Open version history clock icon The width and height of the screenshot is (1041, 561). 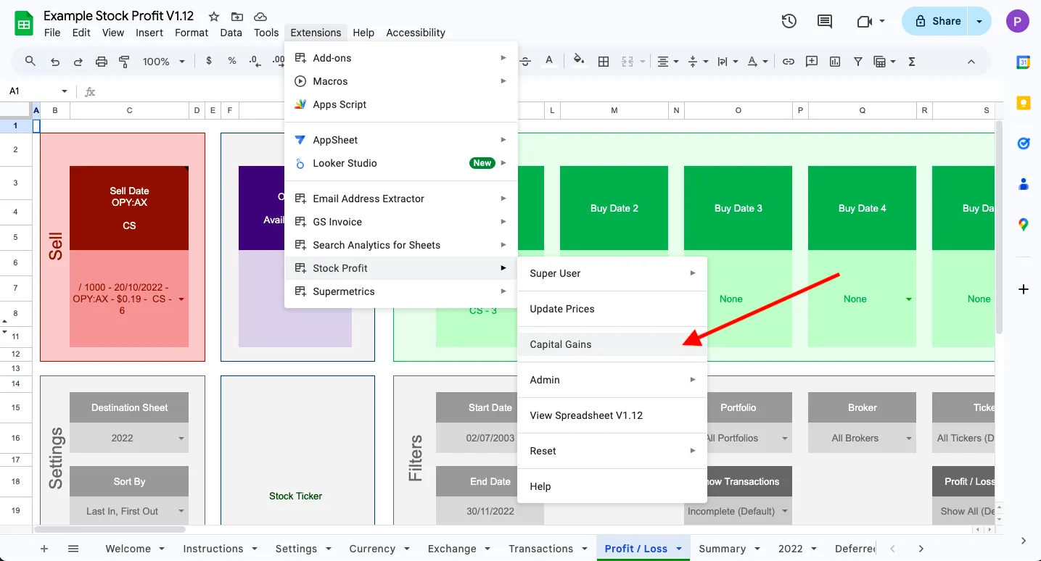click(x=789, y=21)
